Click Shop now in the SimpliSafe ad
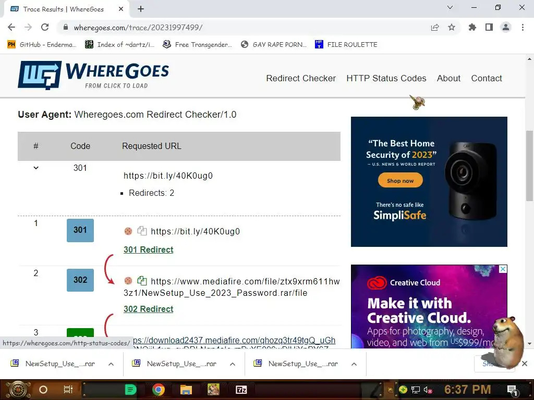Viewport: 534px width, 400px height. 400,181
